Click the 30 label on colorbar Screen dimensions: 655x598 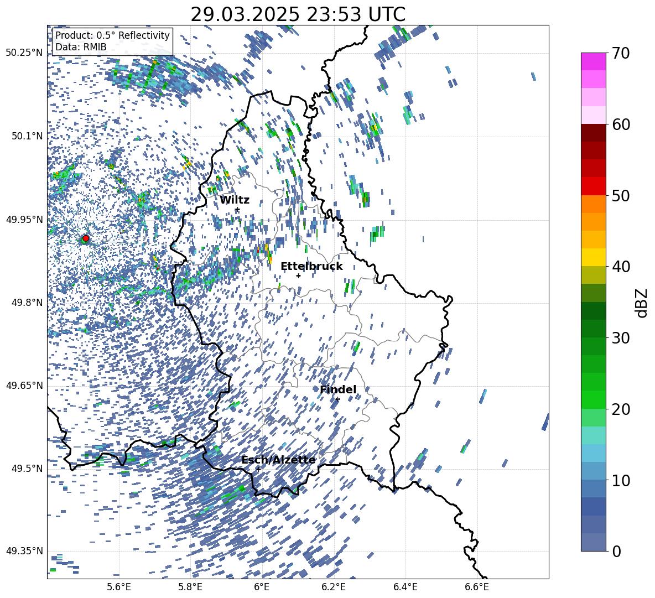click(x=620, y=338)
